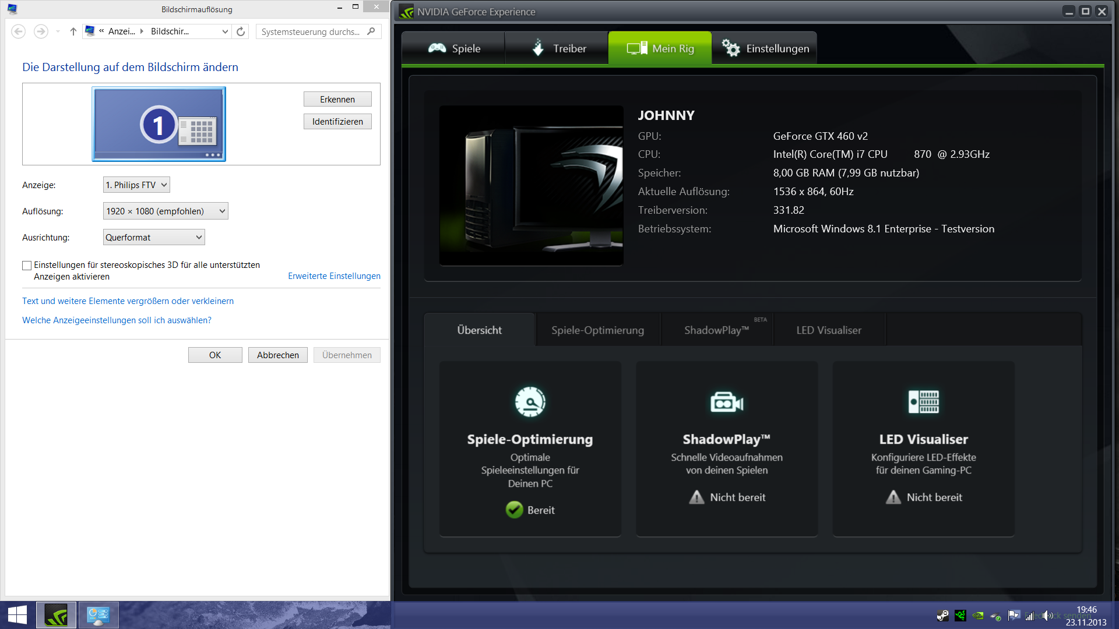The height and width of the screenshot is (629, 1119).
Task: Click the LED Visualiser panel icon
Action: pyautogui.click(x=923, y=402)
